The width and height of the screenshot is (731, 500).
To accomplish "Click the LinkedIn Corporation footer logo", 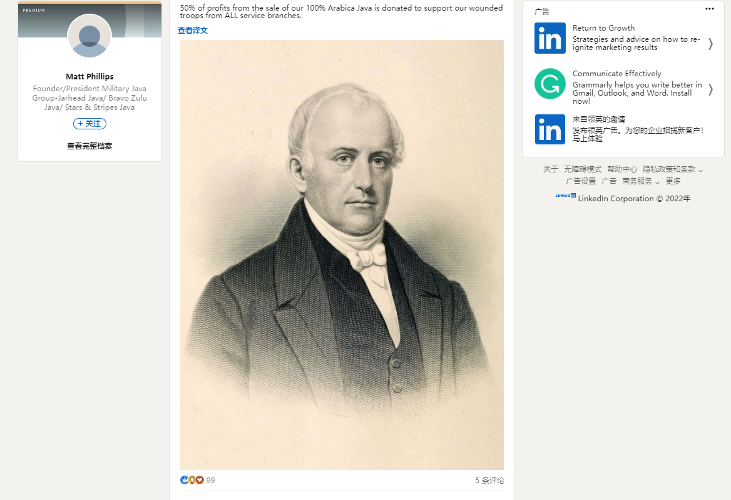I will point(566,196).
